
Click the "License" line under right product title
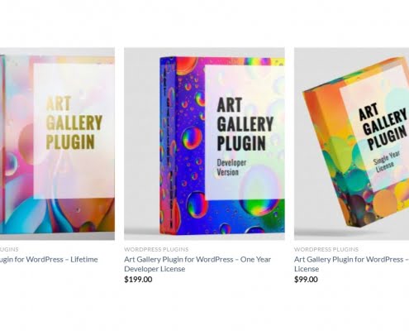[307, 269]
